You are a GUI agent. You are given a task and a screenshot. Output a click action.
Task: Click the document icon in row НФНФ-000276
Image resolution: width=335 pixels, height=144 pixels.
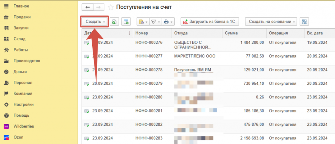point(87,43)
